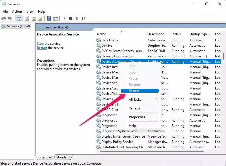Open Help via the blue question mark icon
The width and height of the screenshot is (226, 166).
pos(49,18)
